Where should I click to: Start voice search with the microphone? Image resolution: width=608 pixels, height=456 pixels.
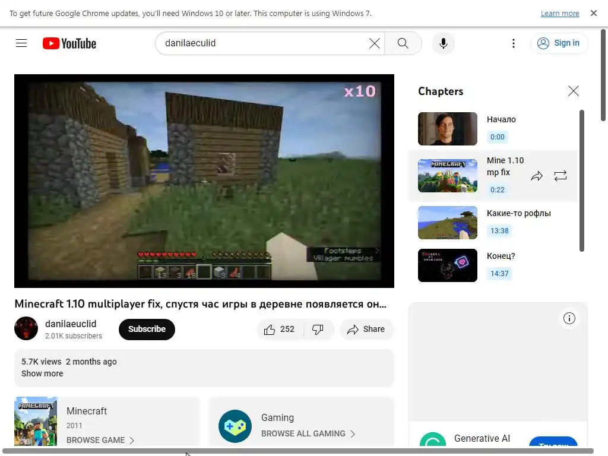tap(444, 43)
